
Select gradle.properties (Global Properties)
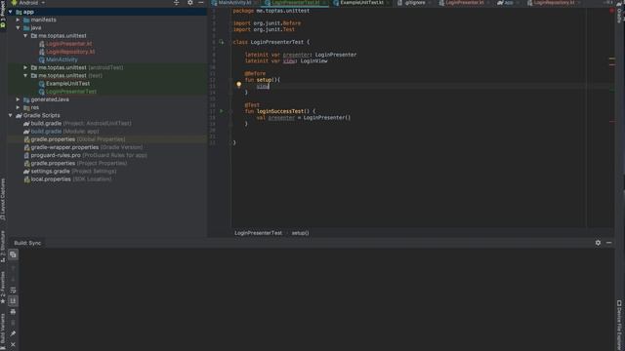tap(78, 139)
